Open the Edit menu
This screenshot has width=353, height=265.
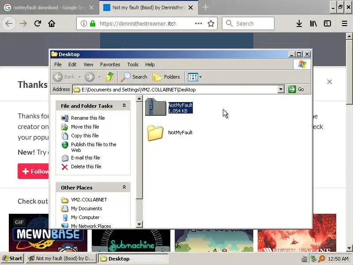pyautogui.click(x=72, y=64)
